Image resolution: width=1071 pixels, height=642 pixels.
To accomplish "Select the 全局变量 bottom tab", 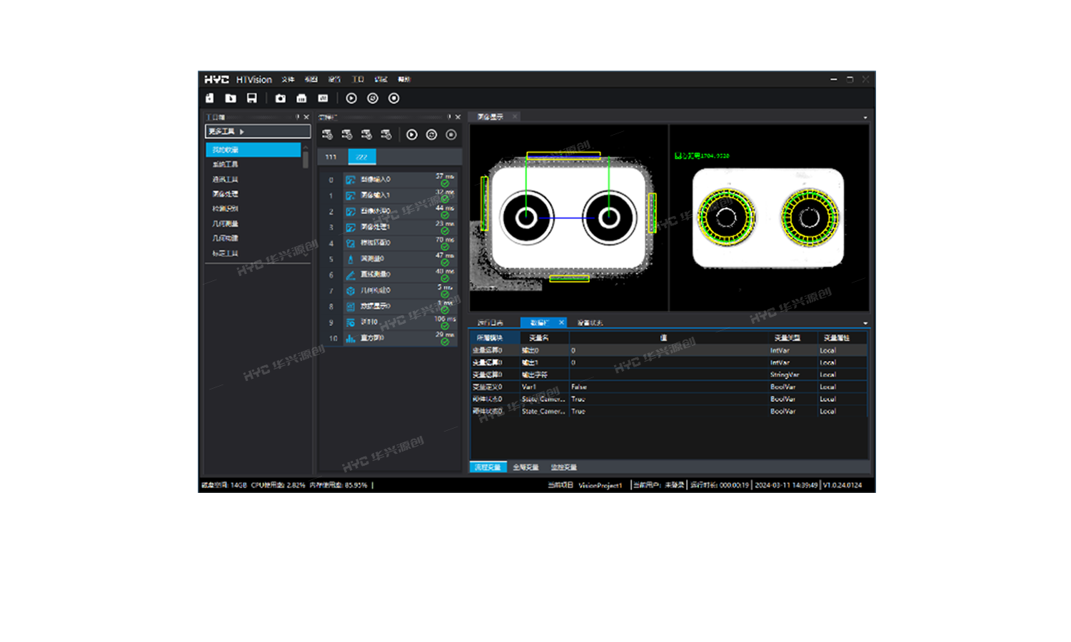I will point(526,467).
